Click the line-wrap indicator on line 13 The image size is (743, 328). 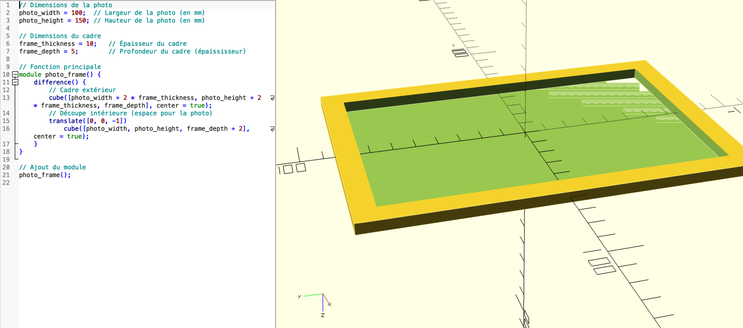[x=272, y=98]
